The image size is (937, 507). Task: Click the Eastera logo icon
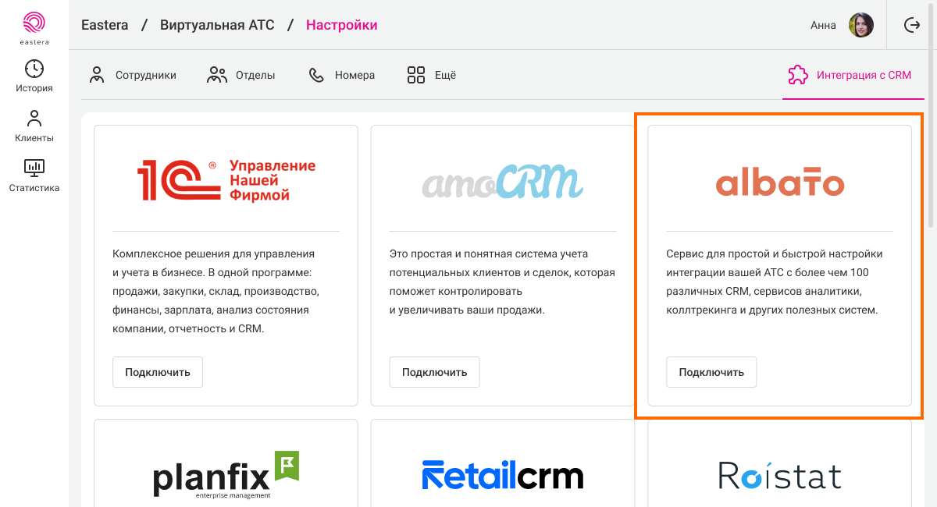(x=34, y=24)
